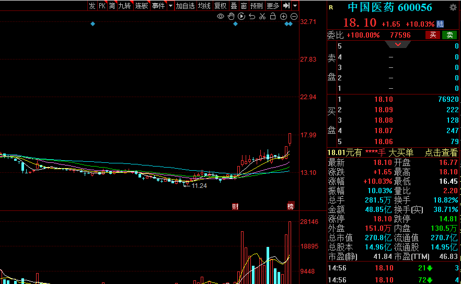Open the 复权 adjustment menu
Image resolution: width=461 pixels, height=284 pixels.
221,6
